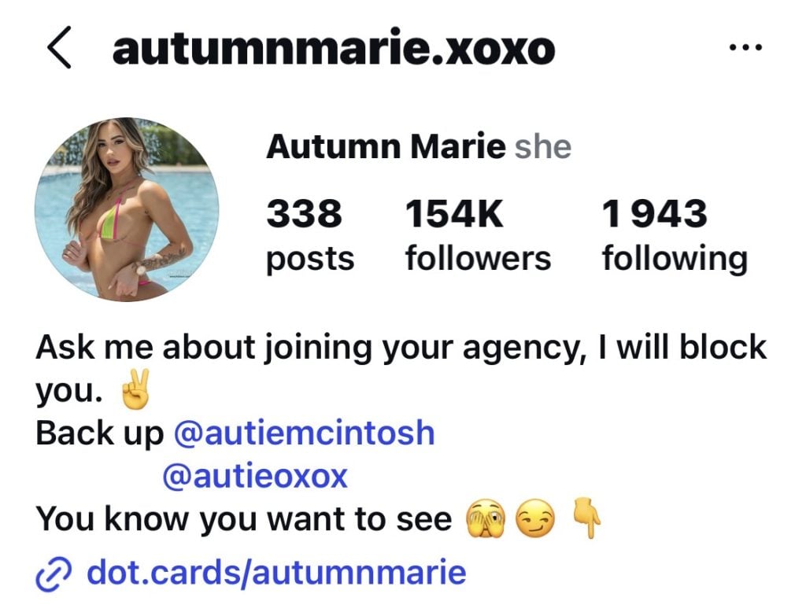Open the @autieoxox mention link

pyautogui.click(x=255, y=477)
